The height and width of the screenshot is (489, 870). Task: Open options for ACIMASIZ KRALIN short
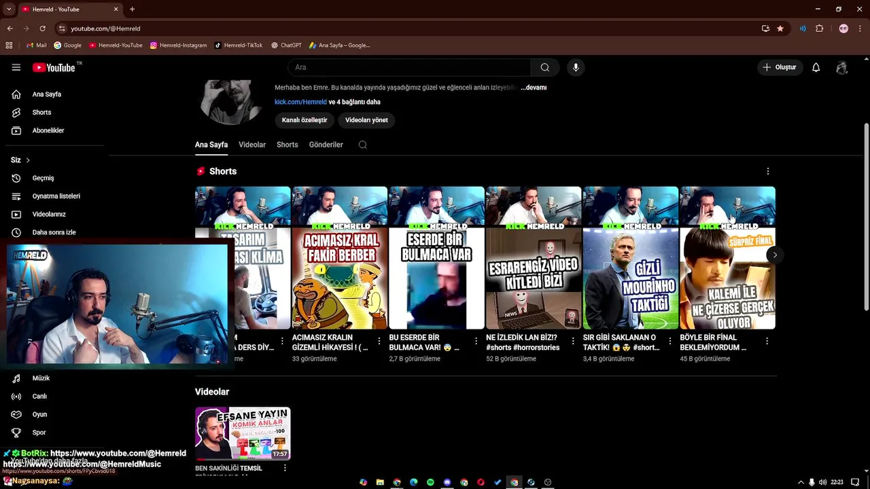[379, 342]
